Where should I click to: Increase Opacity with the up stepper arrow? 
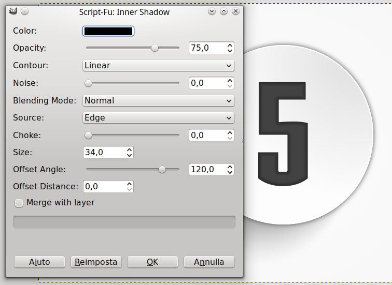(x=230, y=45)
